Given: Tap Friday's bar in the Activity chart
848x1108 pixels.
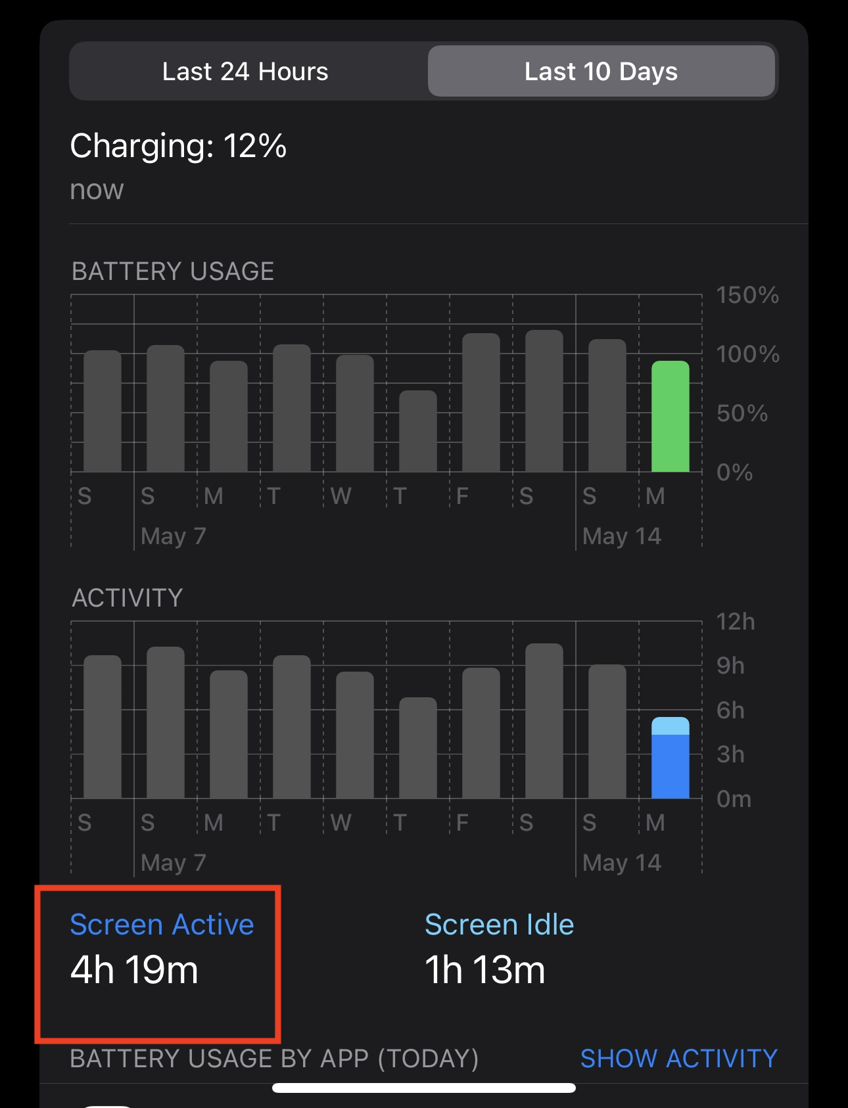Looking at the screenshot, I should point(481,733).
